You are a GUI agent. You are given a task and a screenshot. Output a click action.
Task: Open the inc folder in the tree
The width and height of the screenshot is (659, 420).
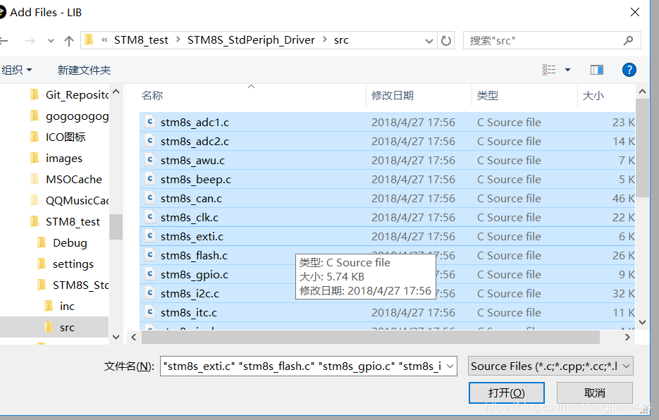(60, 306)
